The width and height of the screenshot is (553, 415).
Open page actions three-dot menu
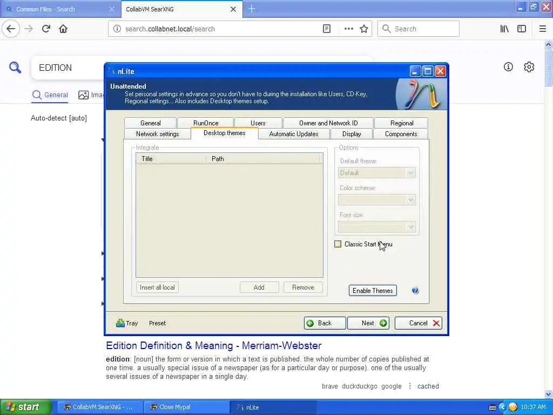coord(348,29)
